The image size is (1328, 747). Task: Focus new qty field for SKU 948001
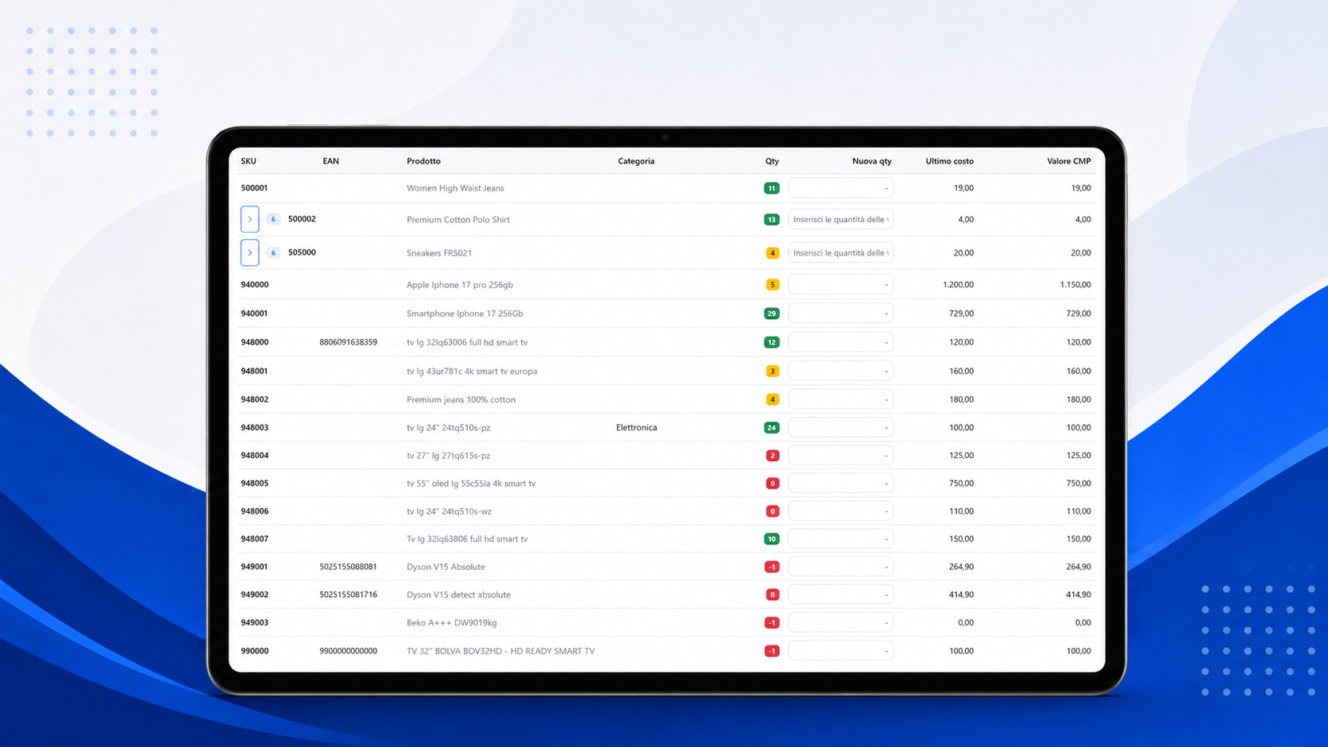click(840, 371)
